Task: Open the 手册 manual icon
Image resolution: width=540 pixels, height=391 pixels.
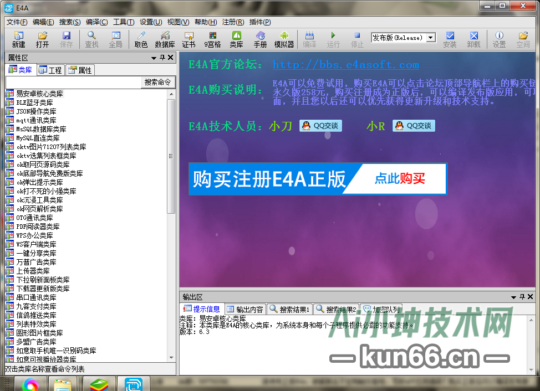Action: pyautogui.click(x=261, y=39)
